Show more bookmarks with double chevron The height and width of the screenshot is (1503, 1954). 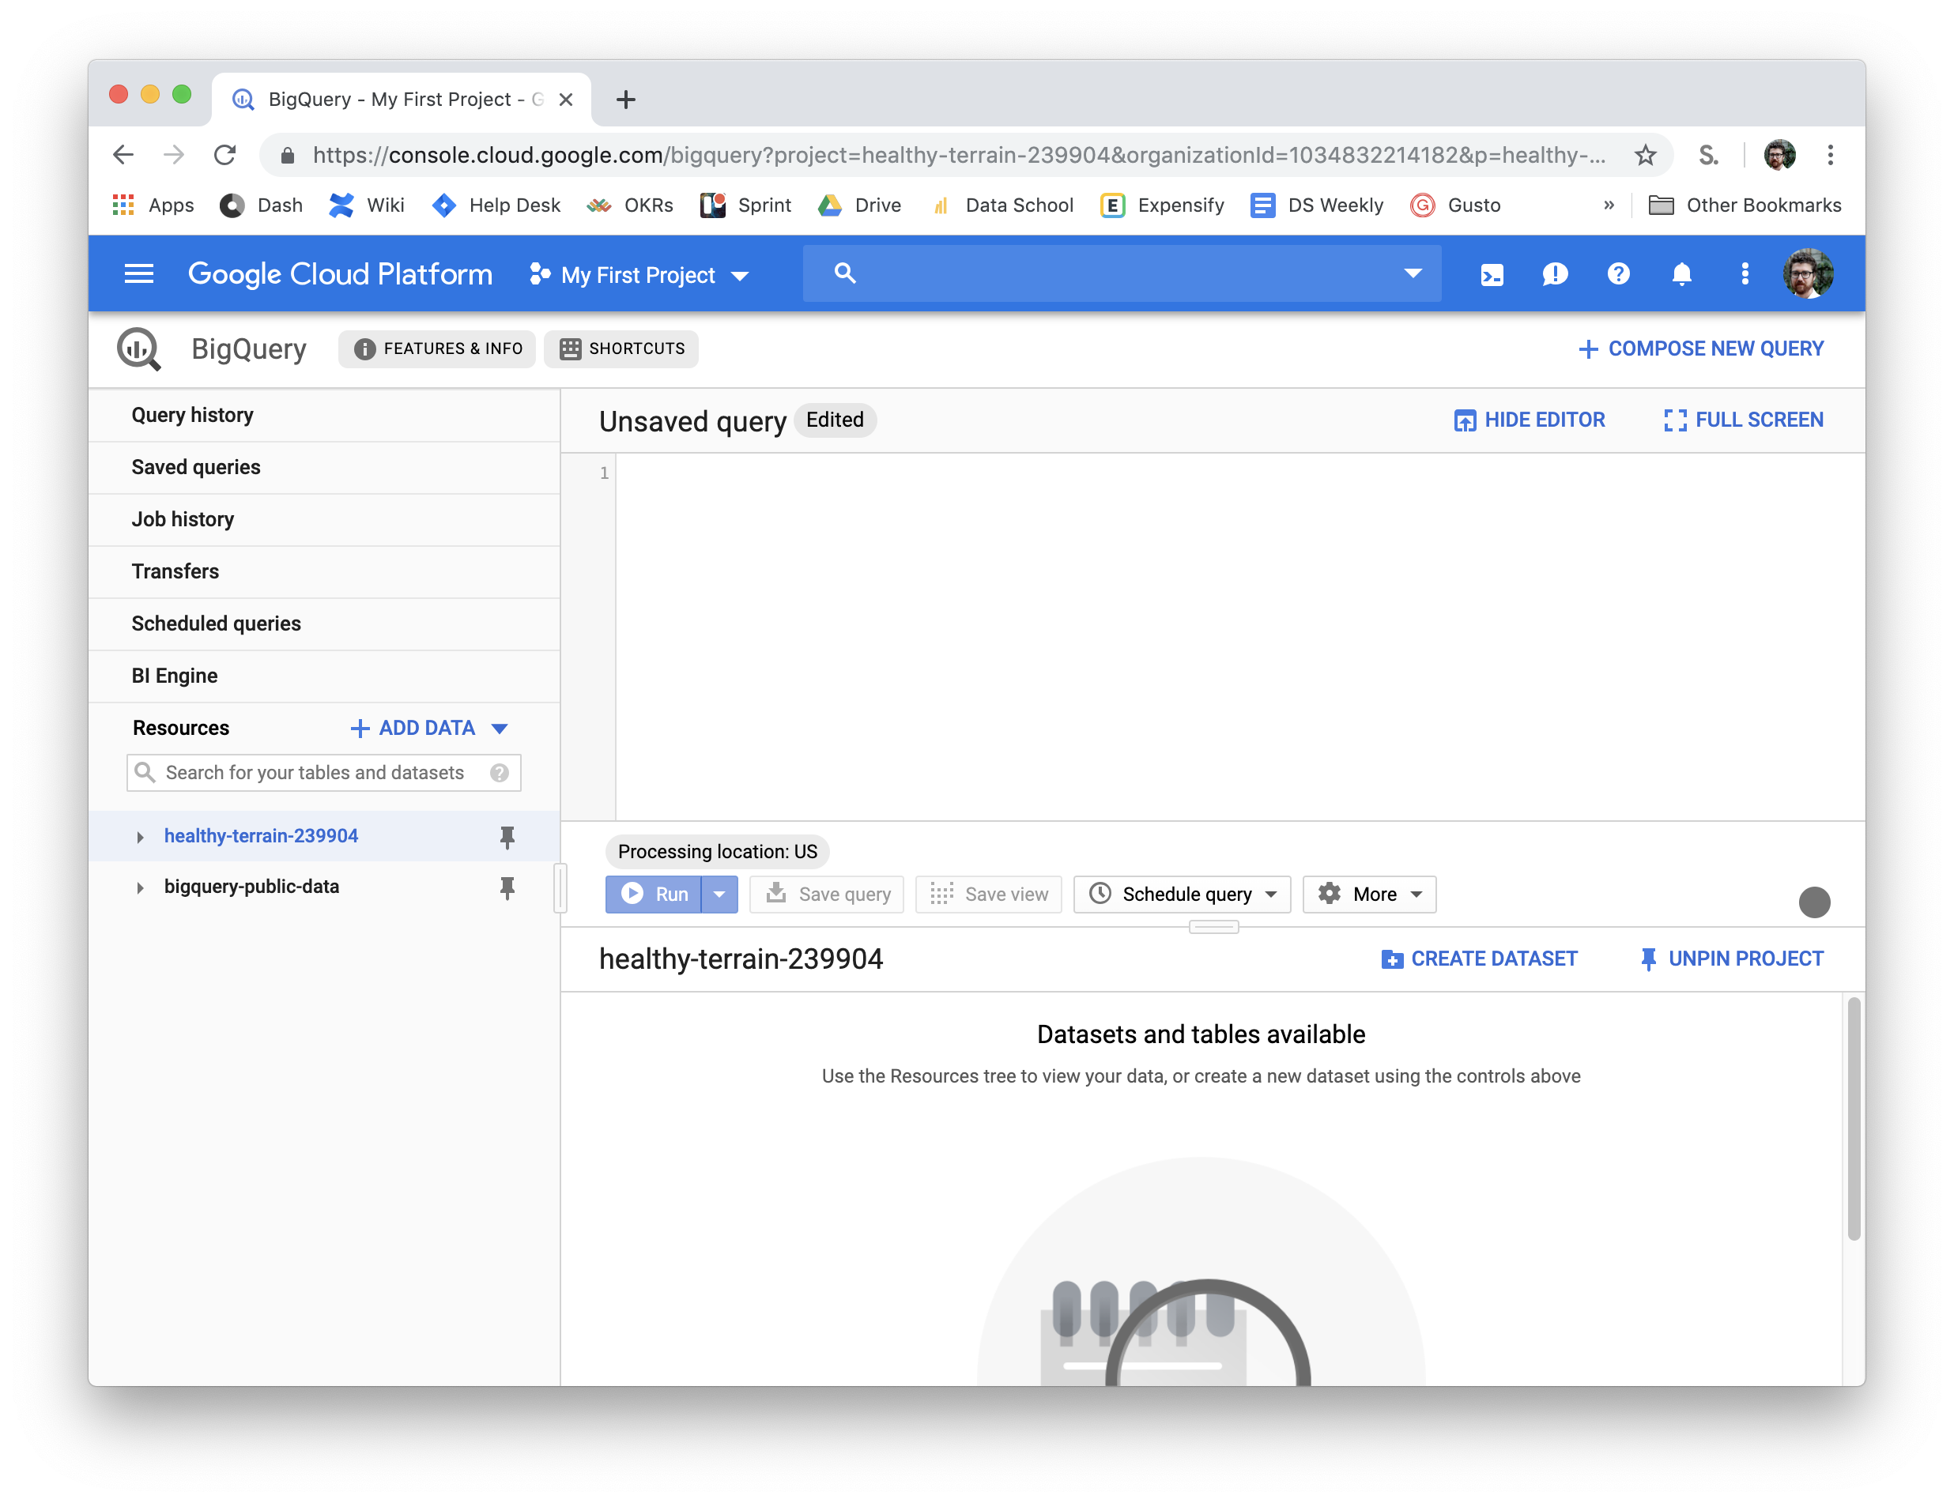tap(1609, 205)
